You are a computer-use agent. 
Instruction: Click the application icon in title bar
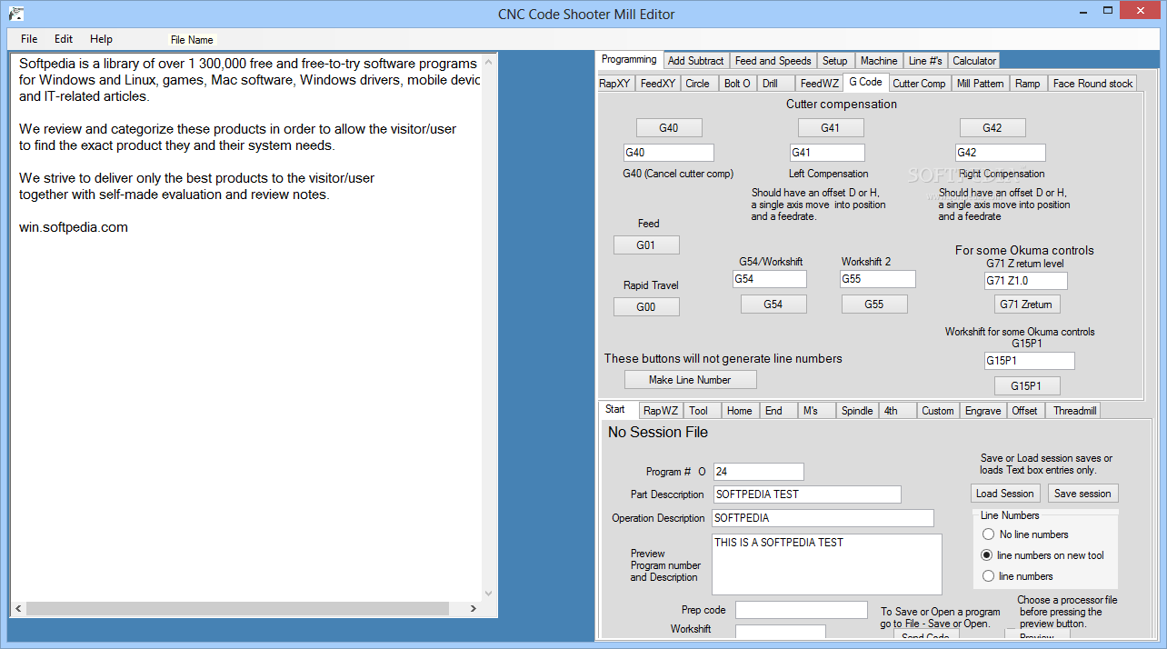click(15, 14)
